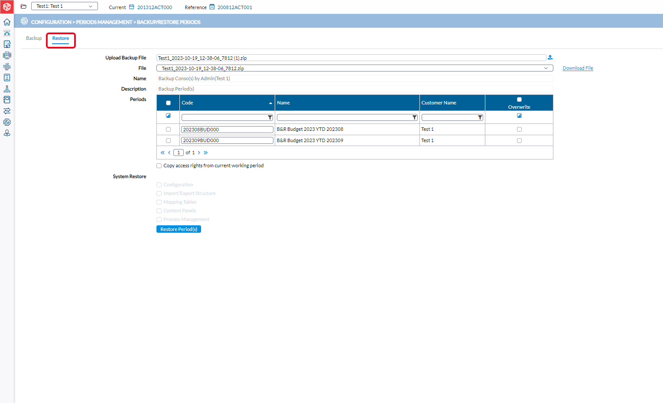Click the folder icon beside consolidation selector

[24, 6]
